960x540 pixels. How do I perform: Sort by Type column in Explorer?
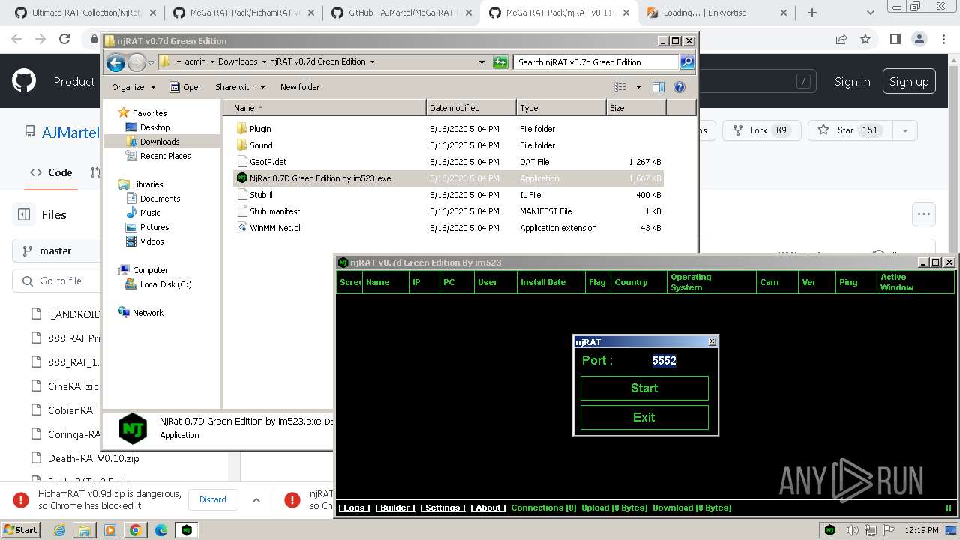tap(561, 108)
